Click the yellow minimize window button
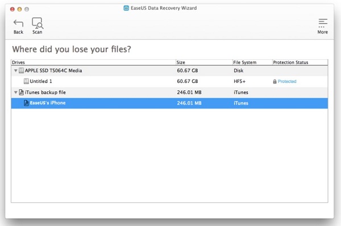The width and height of the screenshot is (341, 226). (19, 9)
